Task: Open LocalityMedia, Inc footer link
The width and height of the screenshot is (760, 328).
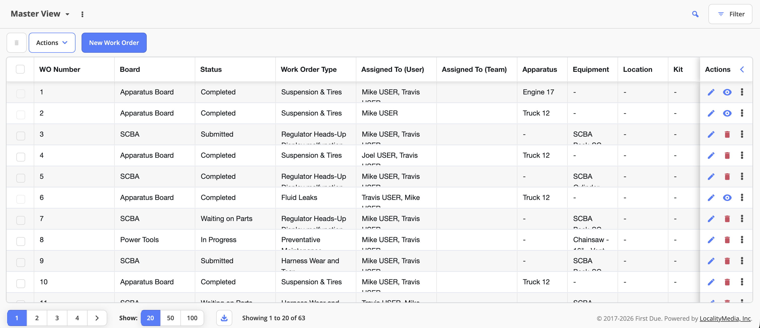Action: pyautogui.click(x=725, y=318)
